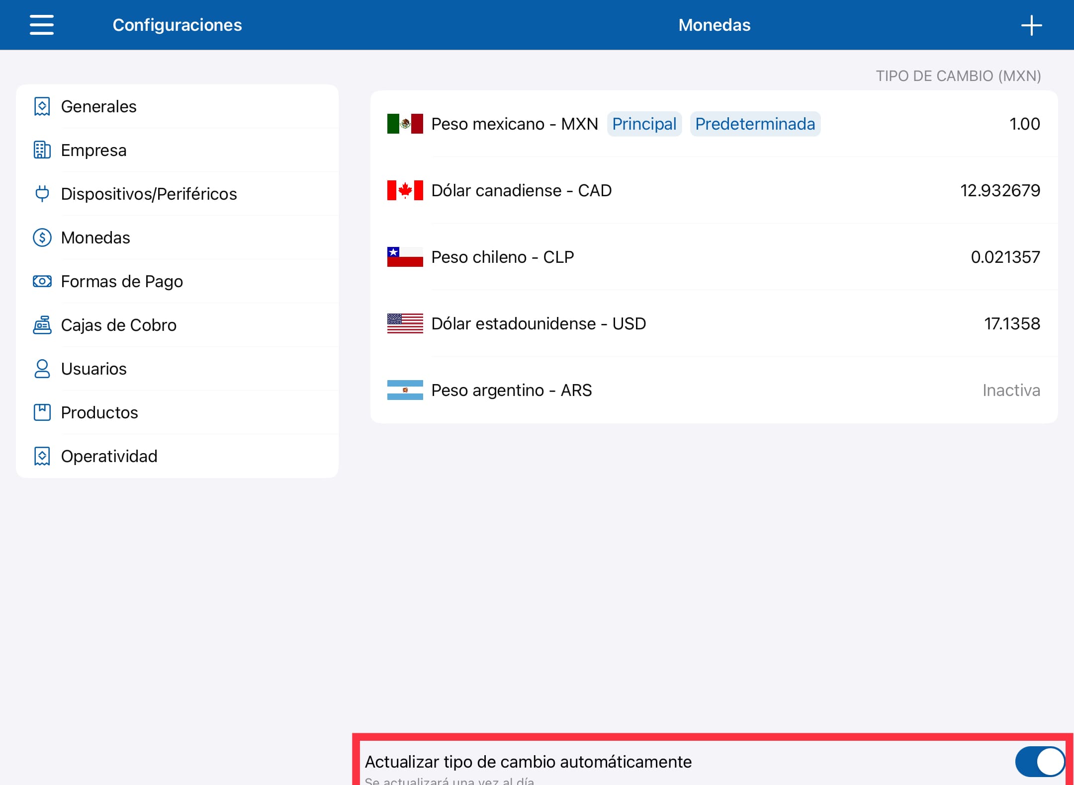Select Peso chileno - CLP row
This screenshot has width=1074, height=785.
[x=714, y=257]
